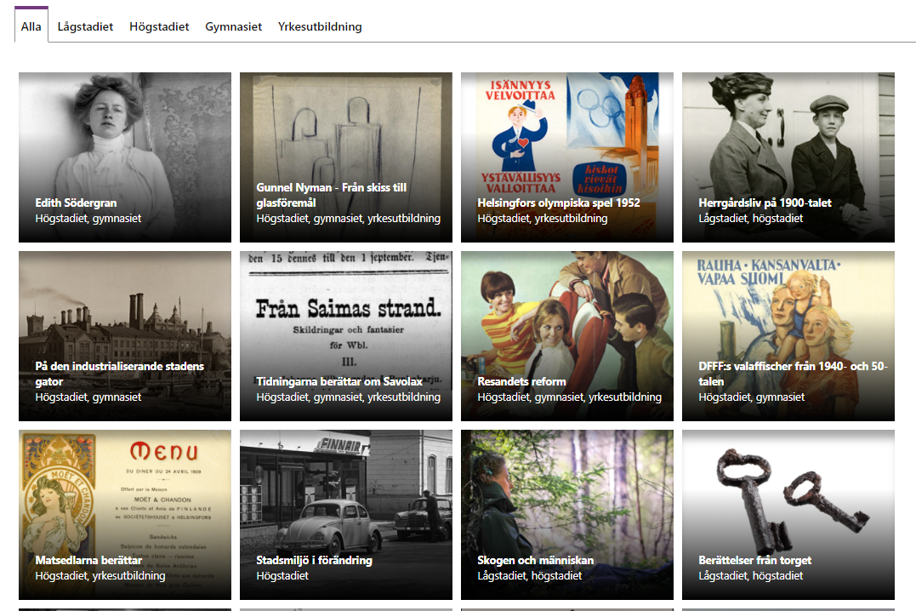Image resolution: width=916 pixels, height=611 pixels.
Task: Open Gunnel Nyman glasföremål card
Action: [x=346, y=157]
